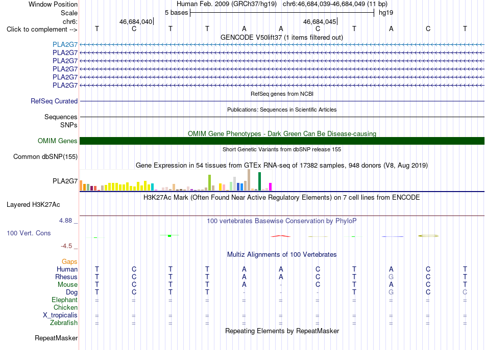This screenshot has width=485, height=350.
Task: Click the 46,684,045 coordinate marker
Action: pyautogui.click(x=320, y=21)
